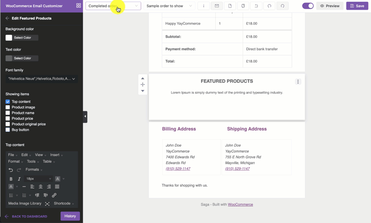This screenshot has width=371, height=223.
Task: Click the send test email envelope icon
Action: tap(217, 6)
